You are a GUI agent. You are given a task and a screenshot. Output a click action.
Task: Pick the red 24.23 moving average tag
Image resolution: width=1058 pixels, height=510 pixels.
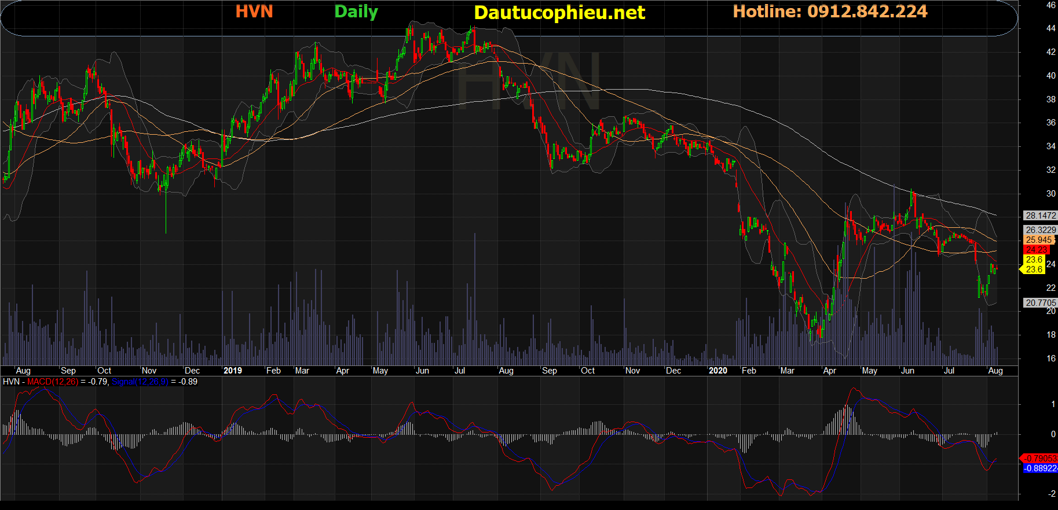(1037, 250)
